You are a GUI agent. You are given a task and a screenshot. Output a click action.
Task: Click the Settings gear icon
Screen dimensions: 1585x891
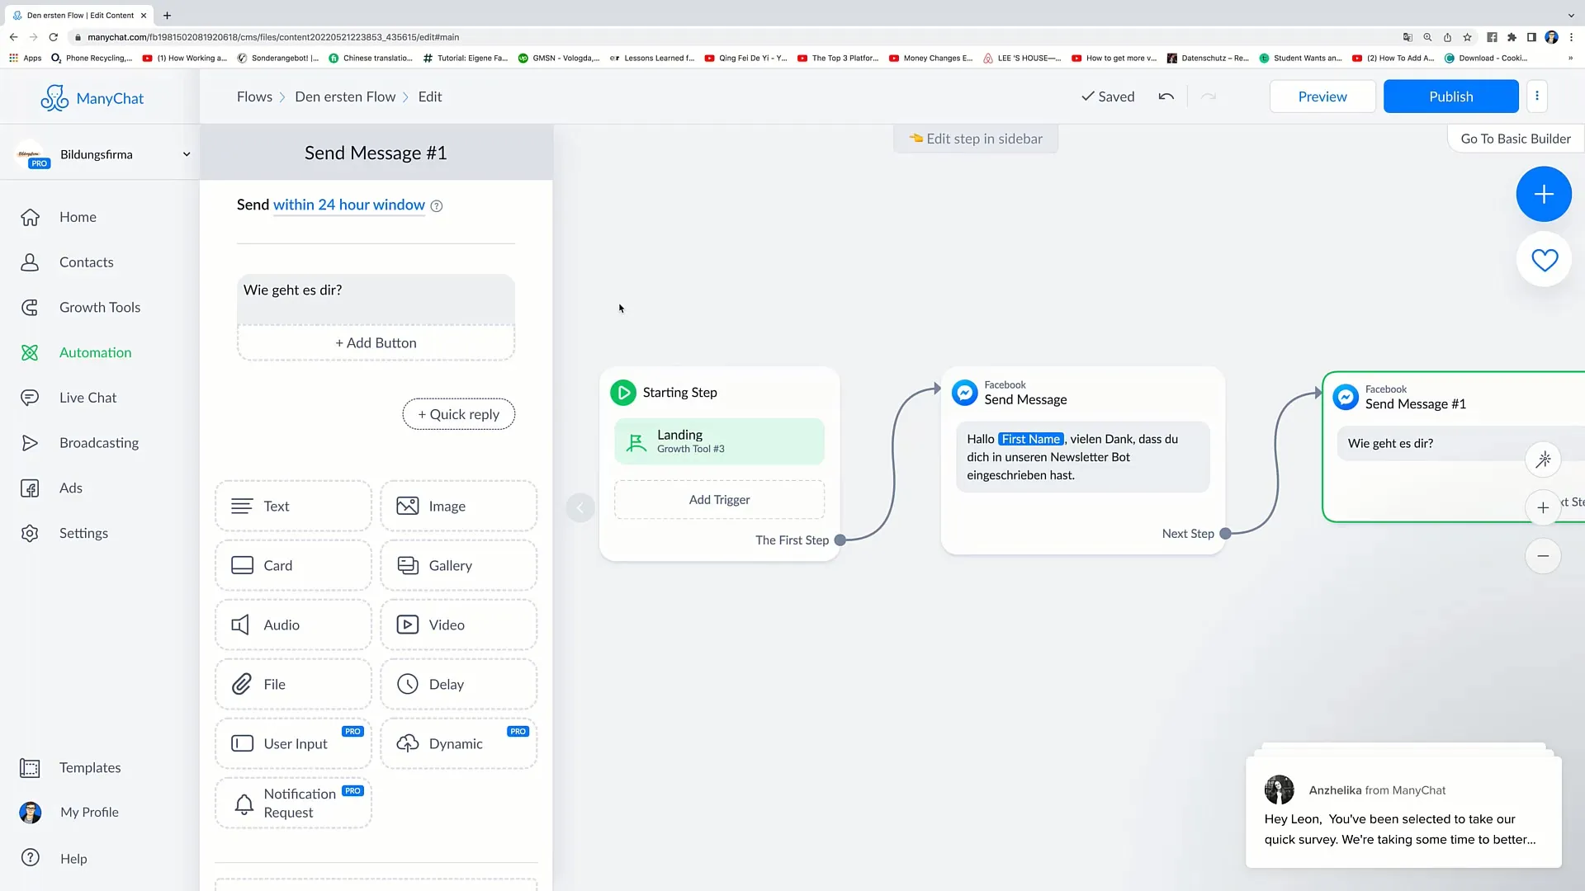(30, 533)
